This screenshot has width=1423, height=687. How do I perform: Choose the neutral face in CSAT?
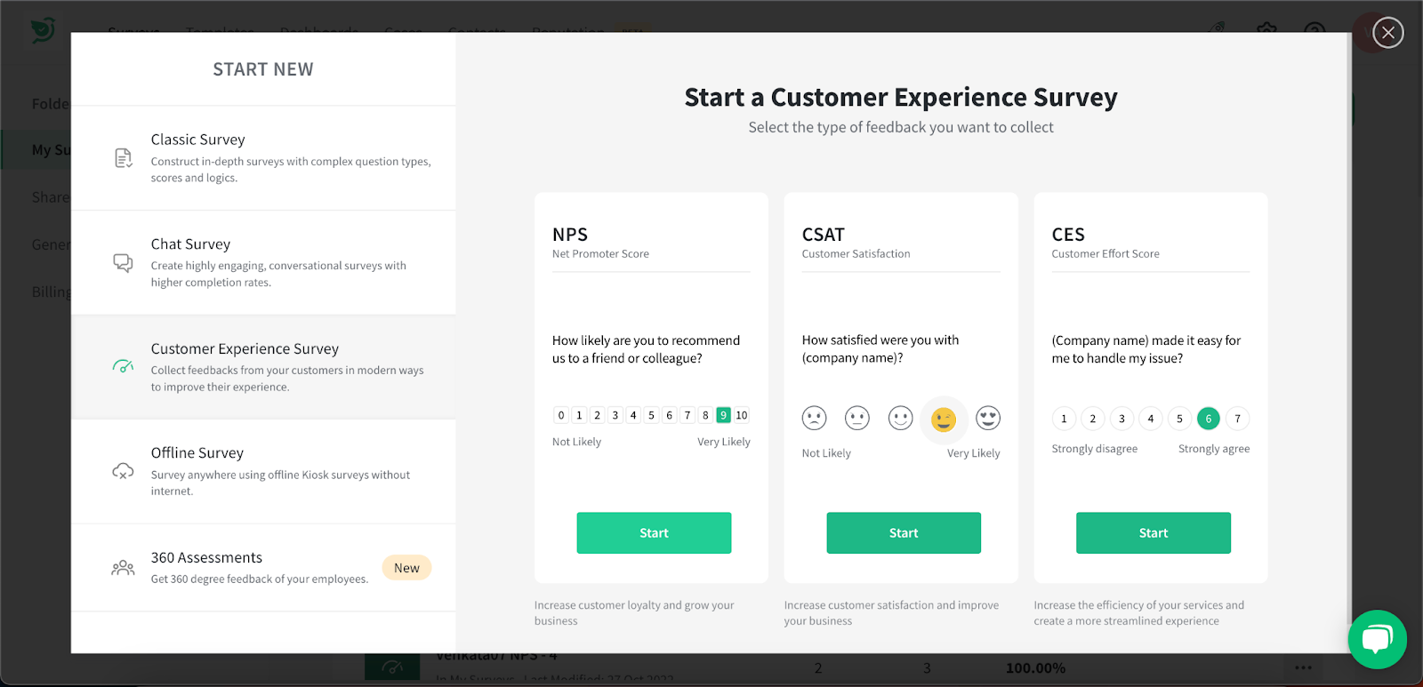coord(857,418)
